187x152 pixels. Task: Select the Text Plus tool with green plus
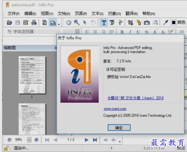(112, 22)
